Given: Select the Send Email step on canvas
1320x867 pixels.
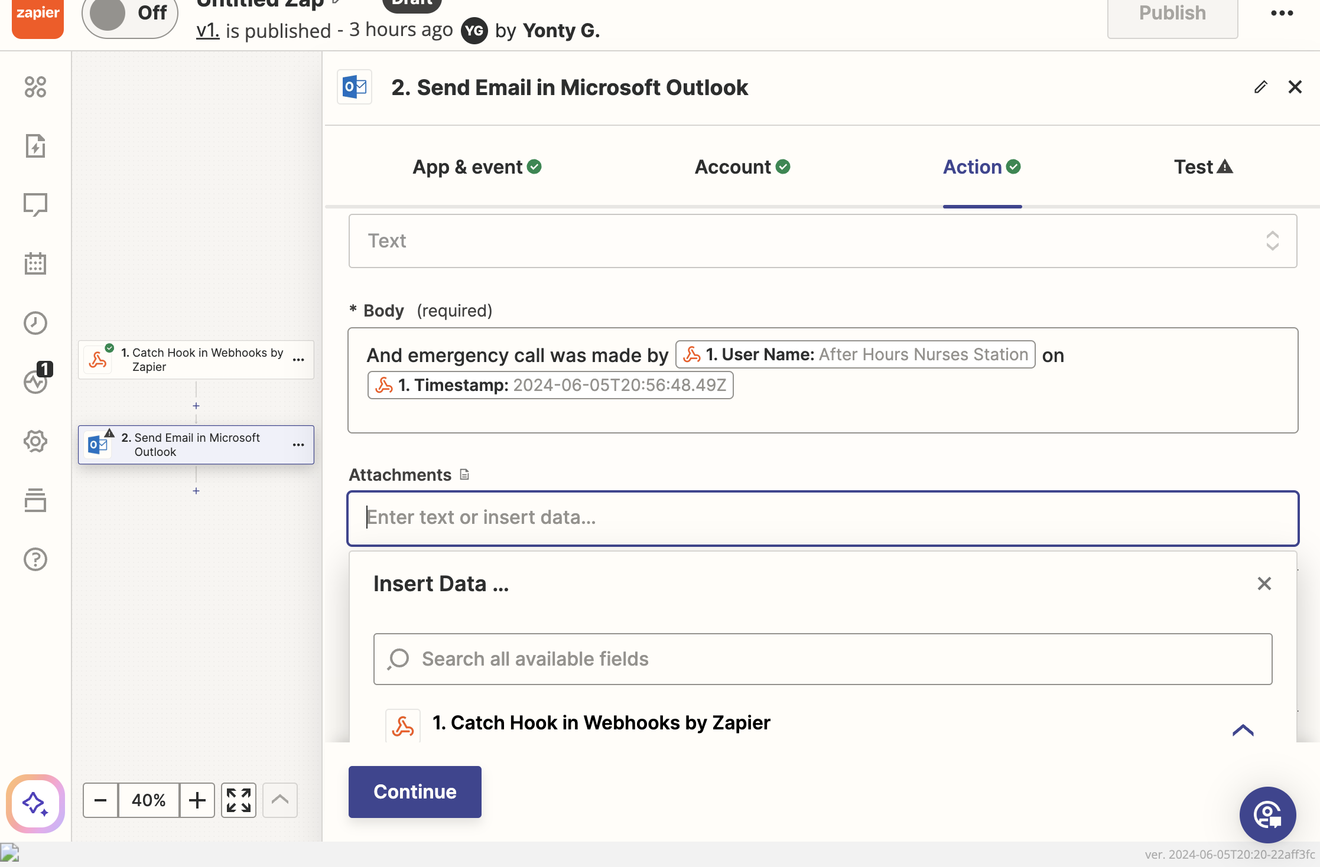Looking at the screenshot, I should 196,445.
